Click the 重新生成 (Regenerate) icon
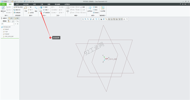 tap(3, 8)
